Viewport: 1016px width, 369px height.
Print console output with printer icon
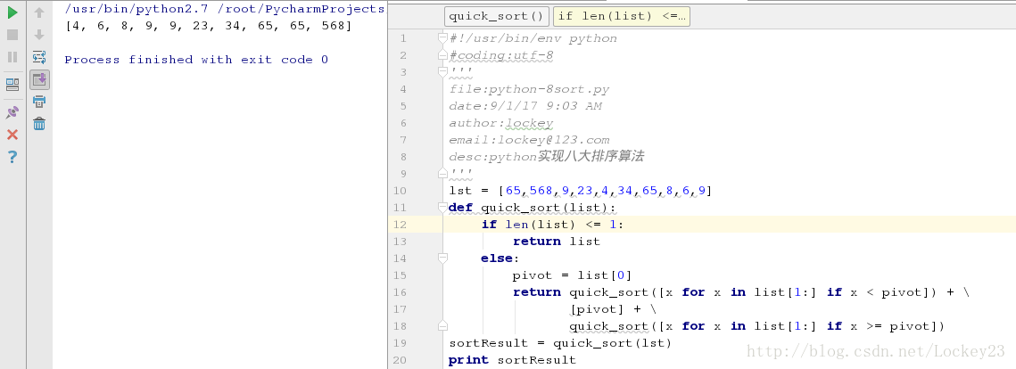[x=39, y=102]
